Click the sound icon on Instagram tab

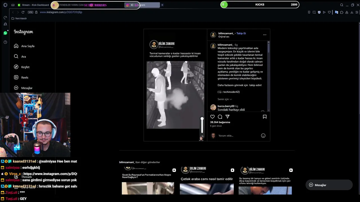[132, 5]
